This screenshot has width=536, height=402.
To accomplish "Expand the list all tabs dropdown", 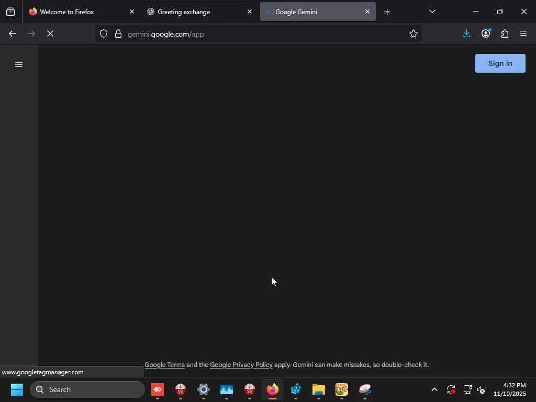I will click(432, 12).
